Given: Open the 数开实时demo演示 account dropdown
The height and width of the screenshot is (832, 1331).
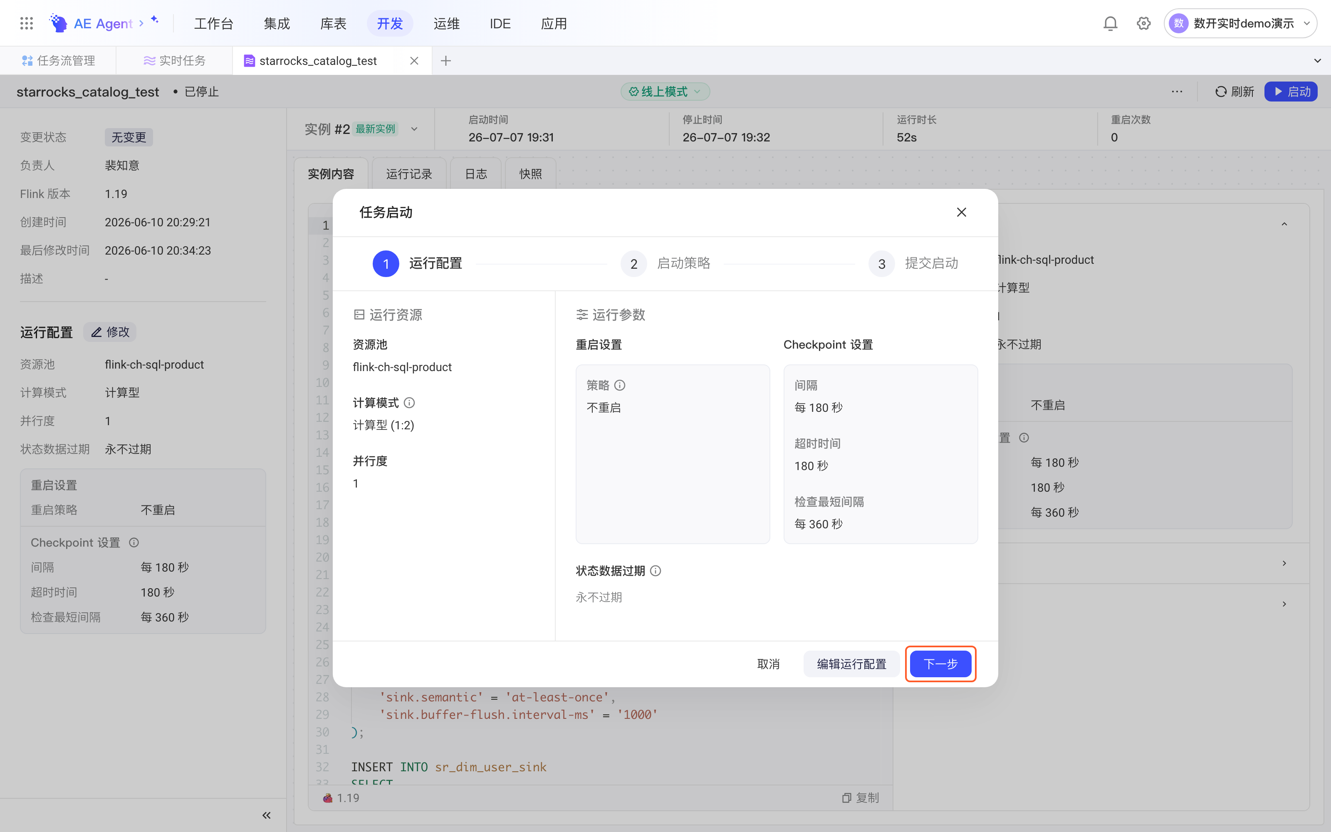Looking at the screenshot, I should (x=1240, y=23).
